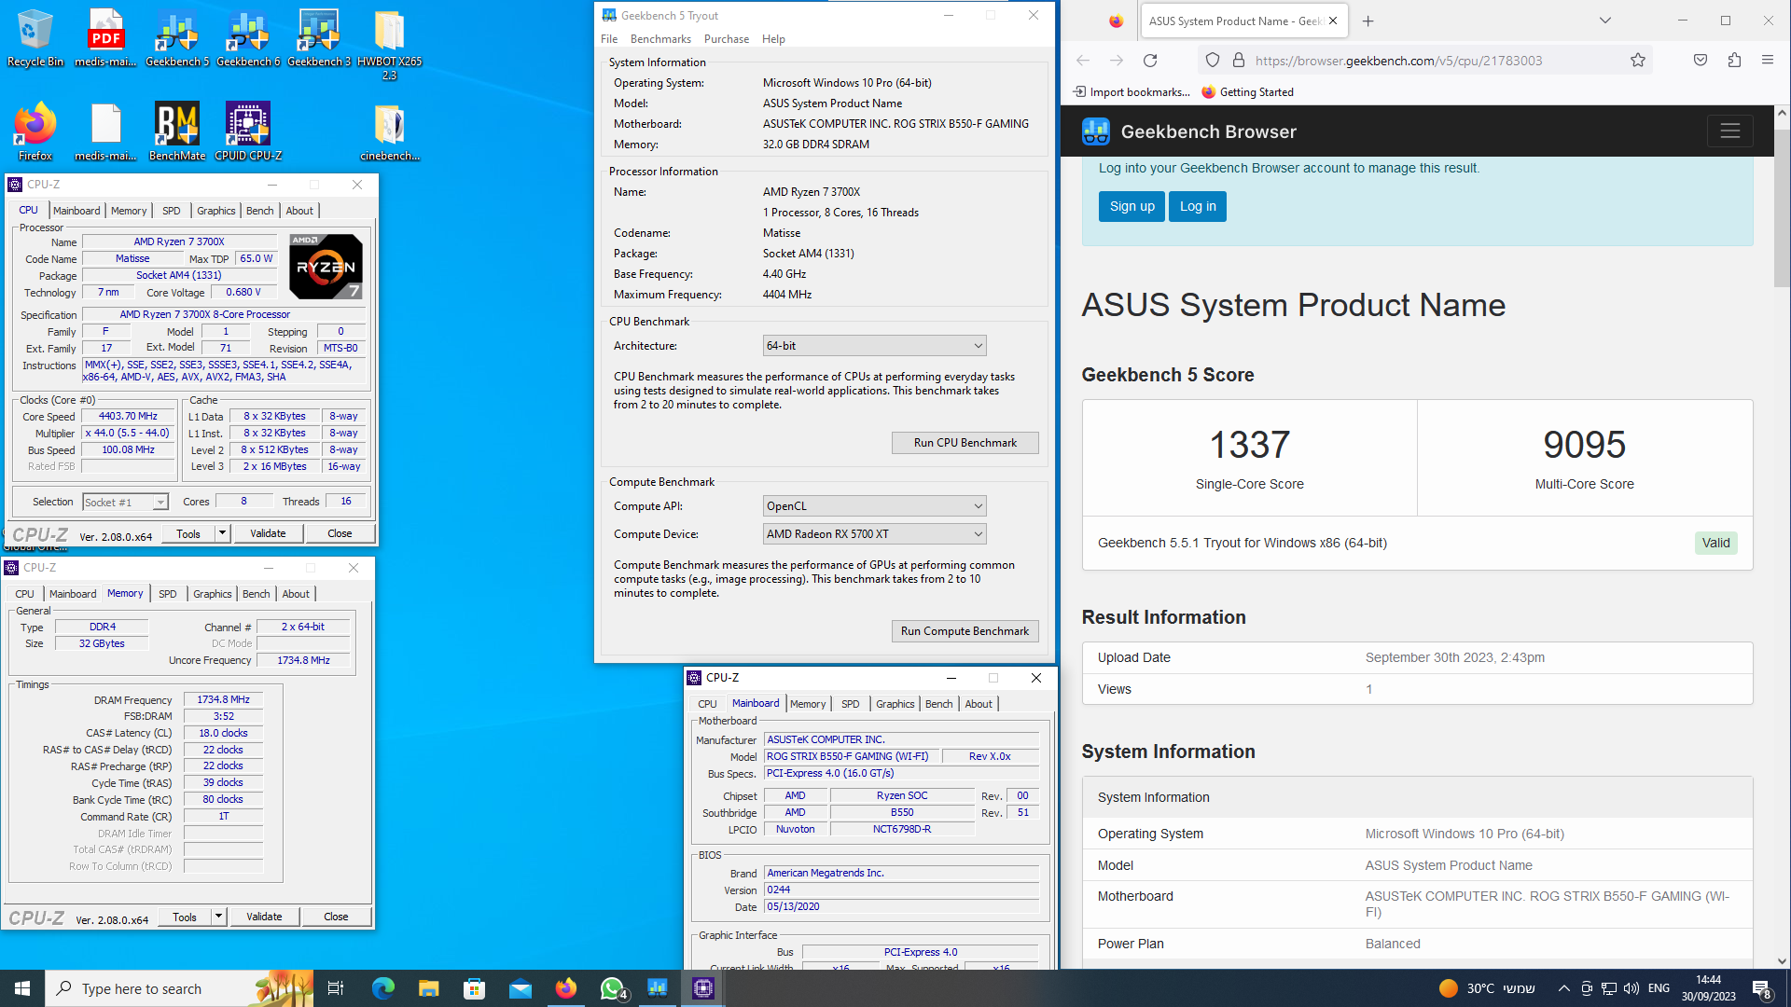This screenshot has height=1007, width=1791.
Task: Open the Geekbench 3 desktop shortcut
Action: pos(319,37)
